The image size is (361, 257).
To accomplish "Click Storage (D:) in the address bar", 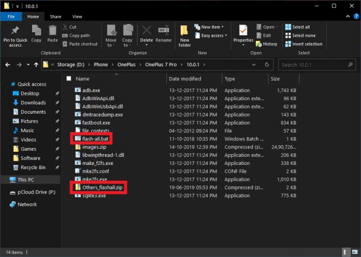I will [x=71, y=65].
